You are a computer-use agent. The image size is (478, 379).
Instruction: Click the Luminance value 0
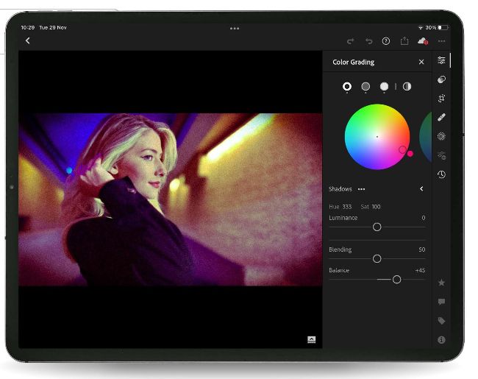(x=424, y=218)
